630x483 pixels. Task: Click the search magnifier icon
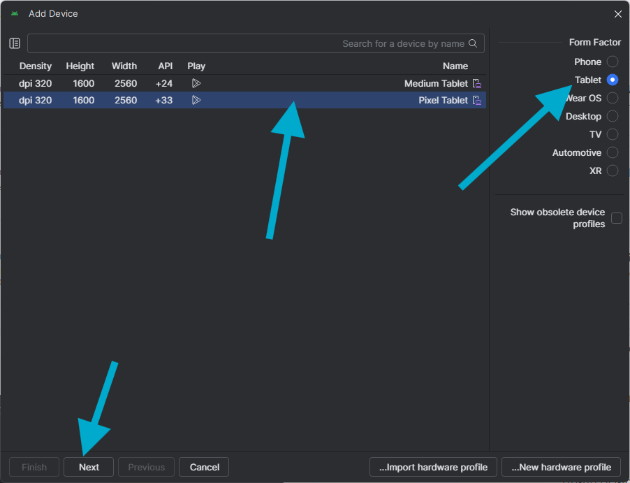[x=473, y=43]
